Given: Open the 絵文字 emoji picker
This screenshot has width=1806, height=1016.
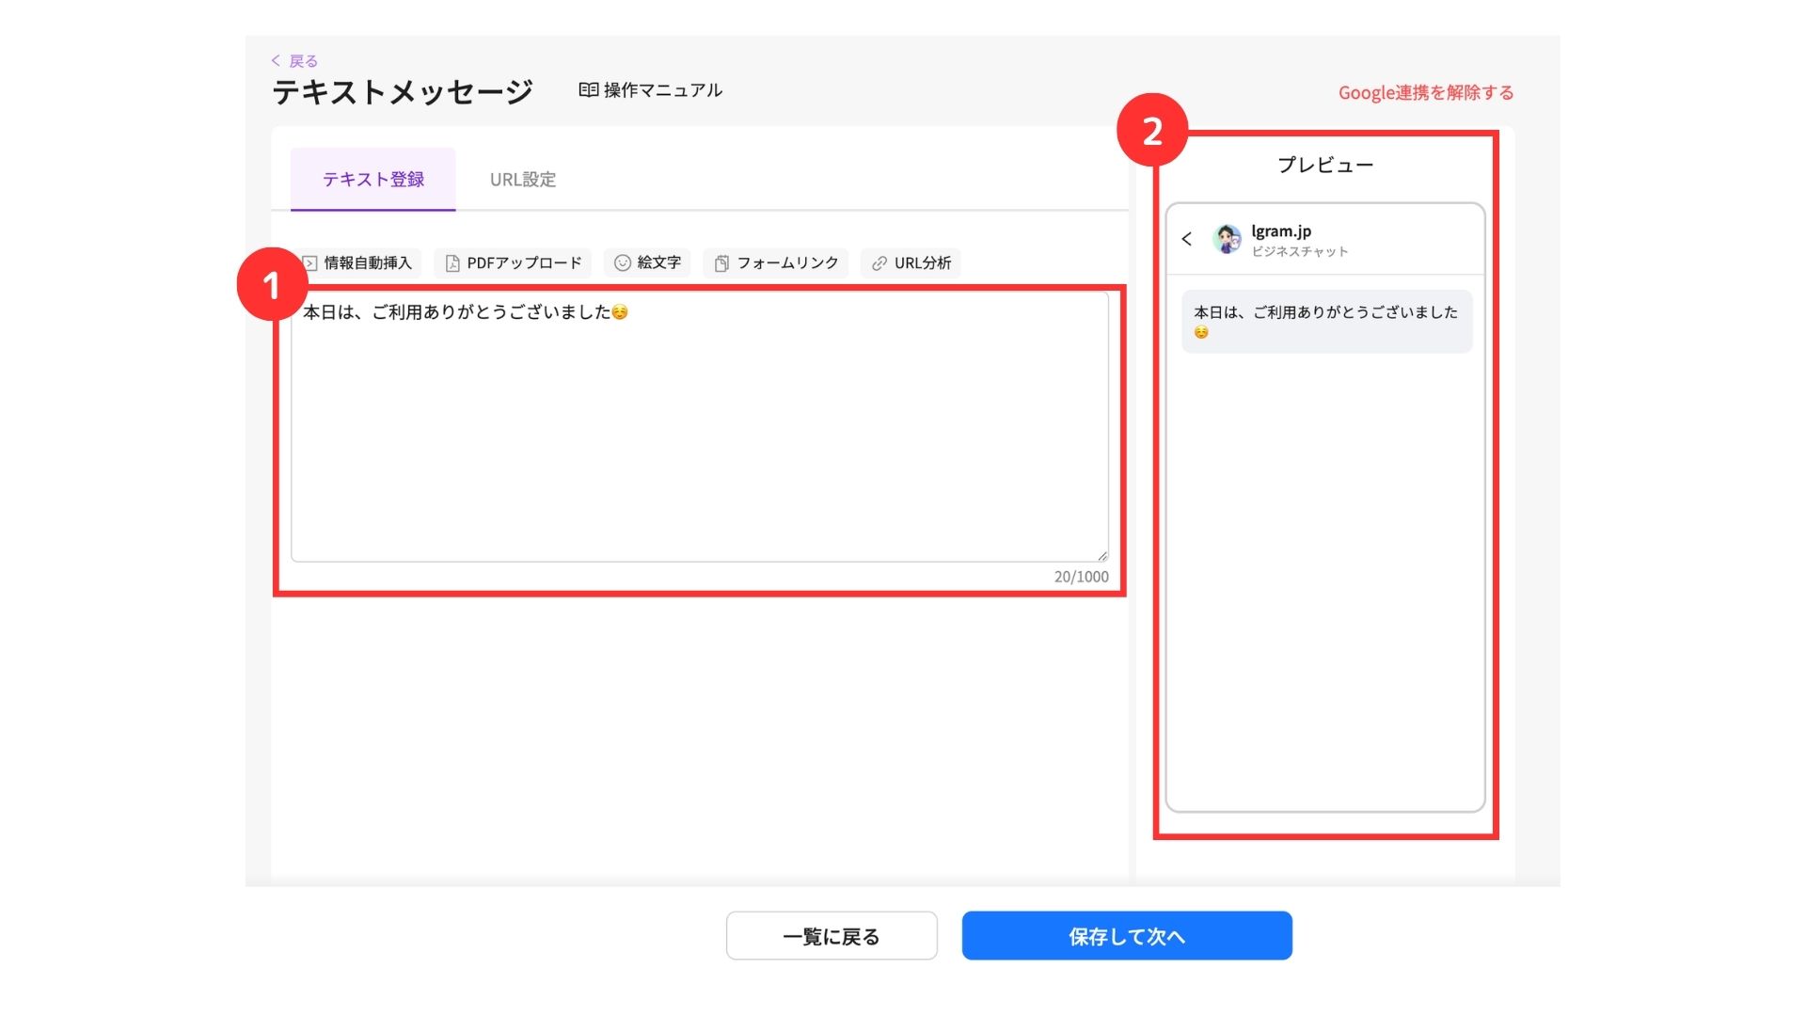Looking at the screenshot, I should coord(647,262).
